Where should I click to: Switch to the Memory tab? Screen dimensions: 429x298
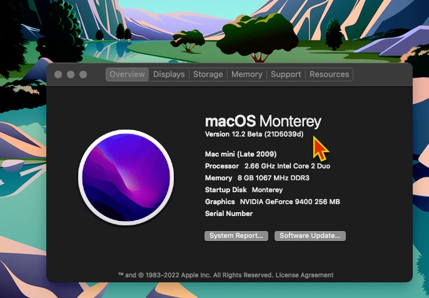click(247, 74)
